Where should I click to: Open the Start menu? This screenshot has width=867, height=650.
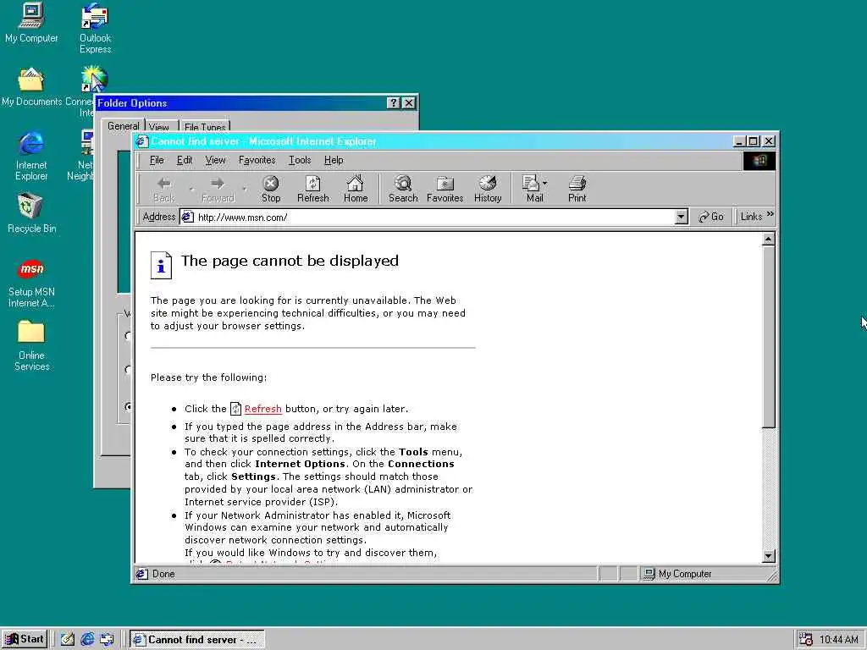(25, 639)
